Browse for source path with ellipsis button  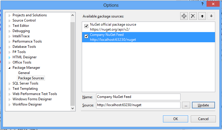186,105
